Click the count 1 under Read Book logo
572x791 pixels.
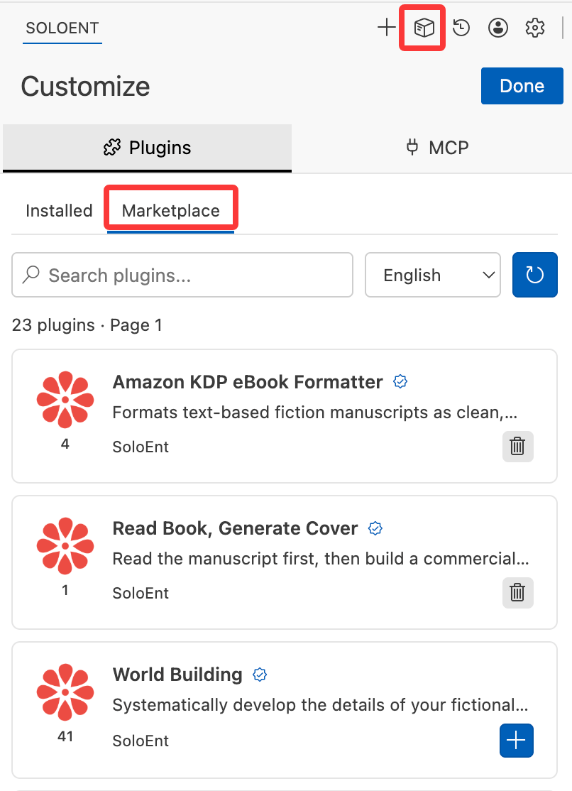point(65,590)
